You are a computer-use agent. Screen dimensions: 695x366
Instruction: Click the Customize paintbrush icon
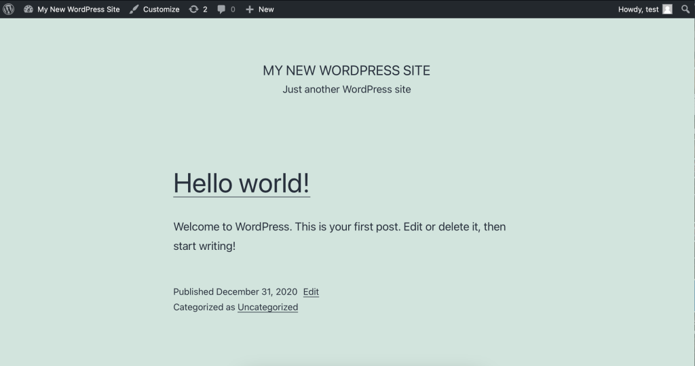tap(134, 10)
